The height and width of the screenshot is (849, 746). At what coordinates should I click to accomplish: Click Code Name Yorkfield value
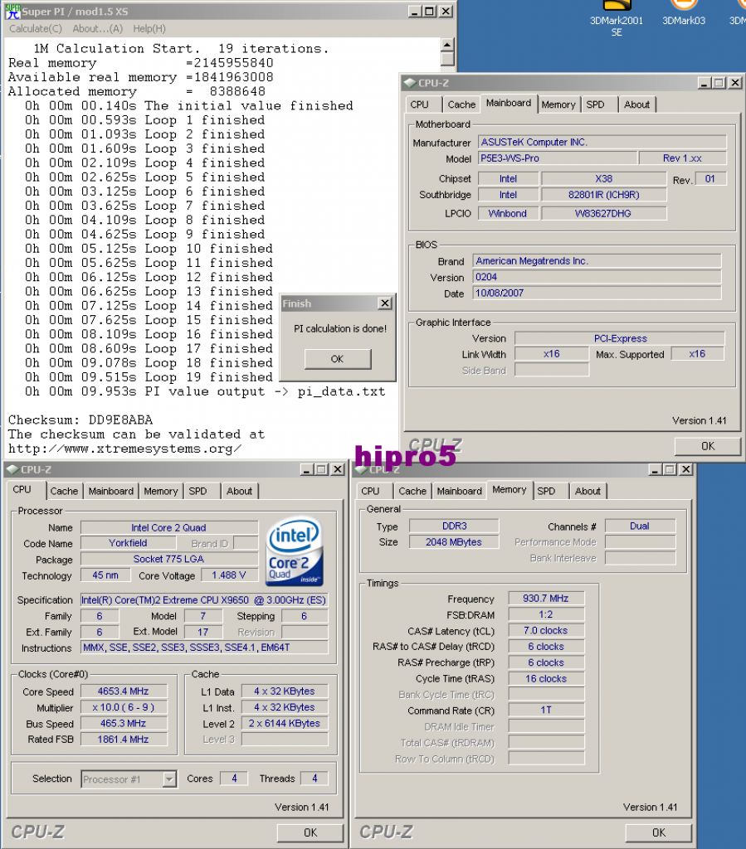(x=128, y=543)
